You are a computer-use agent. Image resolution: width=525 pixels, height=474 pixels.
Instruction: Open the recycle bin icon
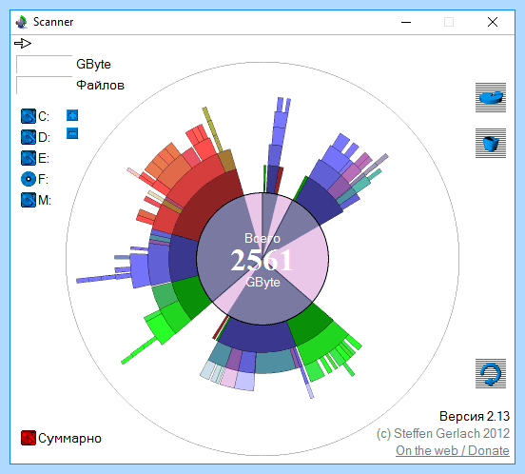491,143
